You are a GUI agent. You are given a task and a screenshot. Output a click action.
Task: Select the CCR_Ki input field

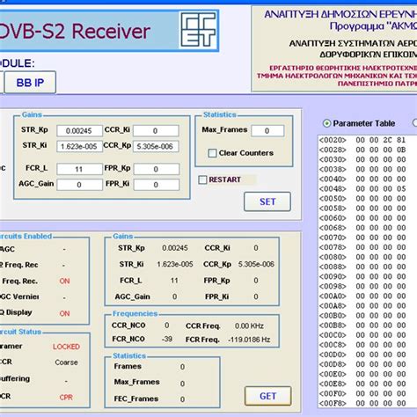pos(156,131)
